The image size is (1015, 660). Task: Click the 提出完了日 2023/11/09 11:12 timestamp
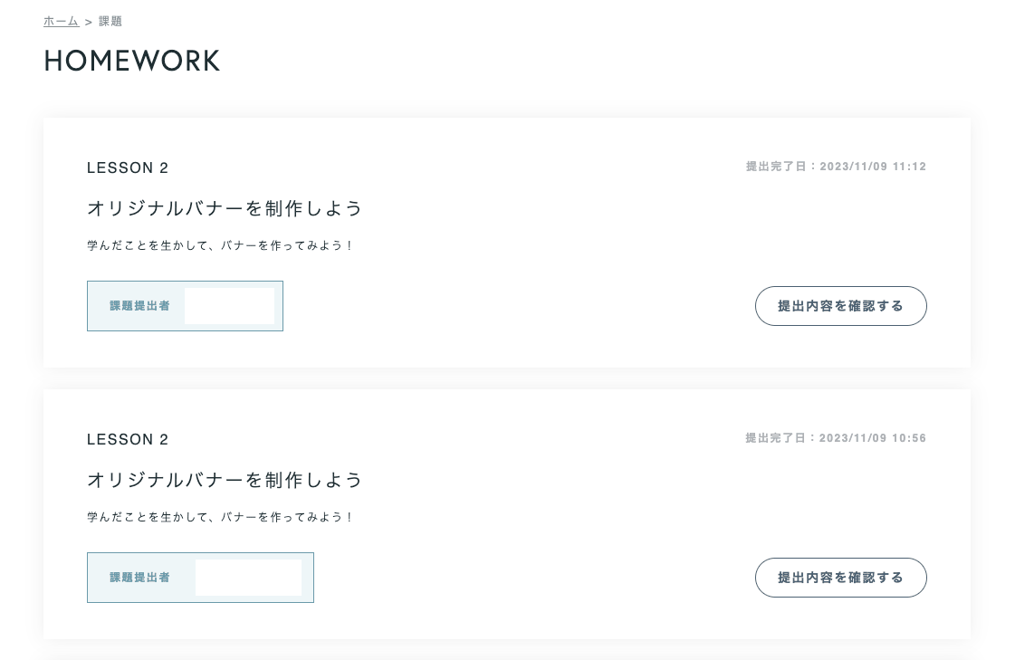coord(836,167)
